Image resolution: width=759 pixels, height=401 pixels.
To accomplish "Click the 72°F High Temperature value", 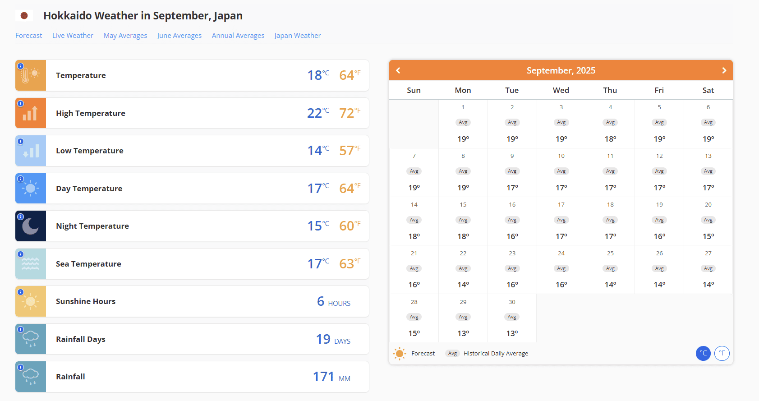I will point(350,113).
